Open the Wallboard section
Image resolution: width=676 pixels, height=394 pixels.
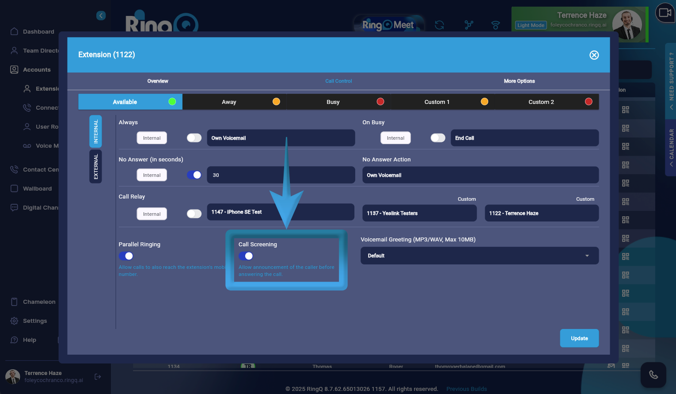pos(37,188)
